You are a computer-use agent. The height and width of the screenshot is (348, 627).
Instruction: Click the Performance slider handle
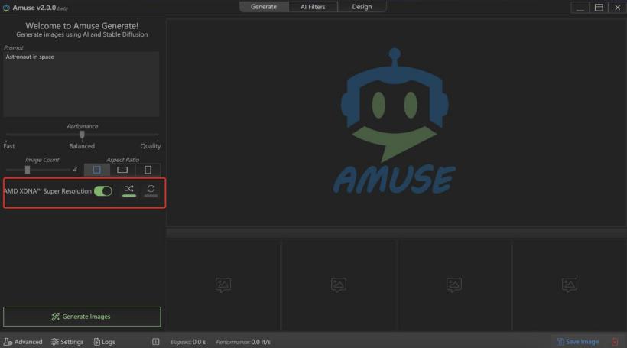pyautogui.click(x=82, y=135)
